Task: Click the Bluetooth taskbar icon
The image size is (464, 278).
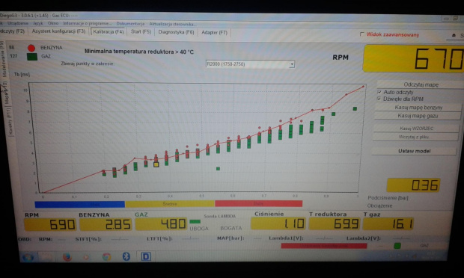Action: pyautogui.click(x=126, y=256)
